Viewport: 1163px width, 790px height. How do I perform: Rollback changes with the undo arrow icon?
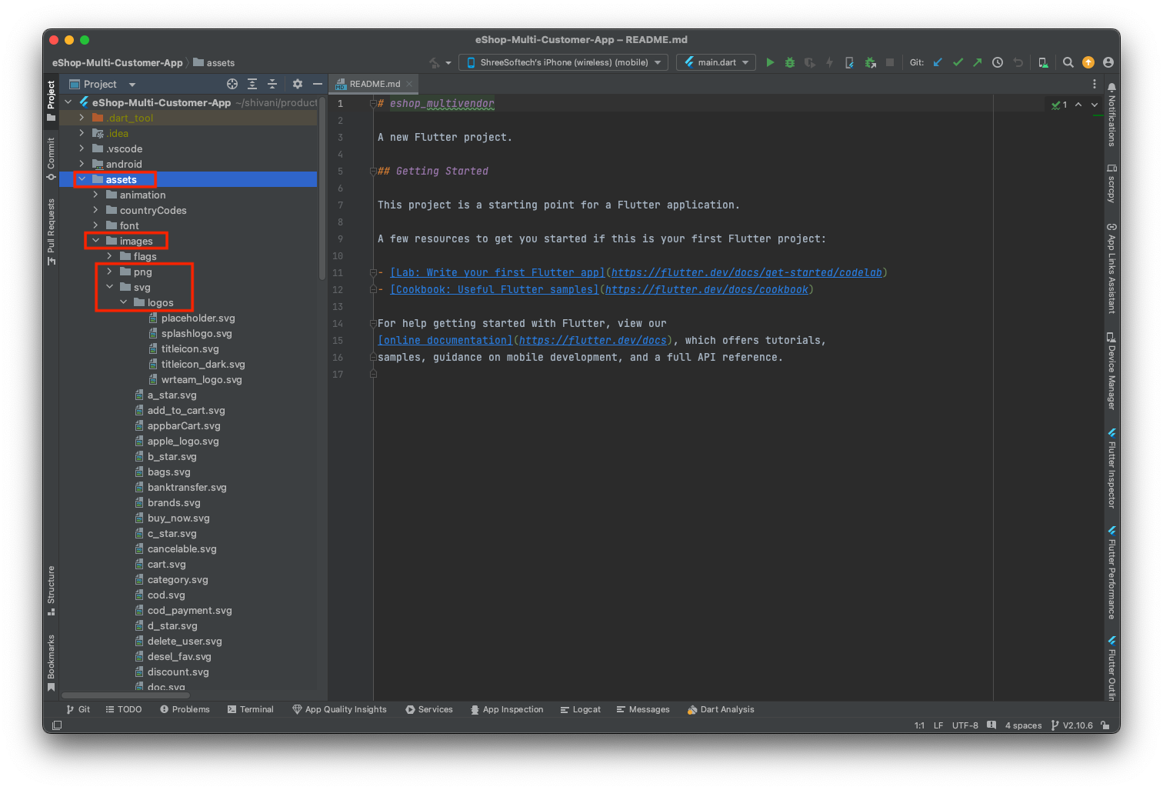click(x=1018, y=62)
